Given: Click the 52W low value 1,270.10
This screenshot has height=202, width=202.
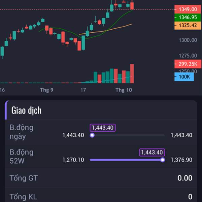Looking at the screenshot, I should pyautogui.click(x=73, y=160).
